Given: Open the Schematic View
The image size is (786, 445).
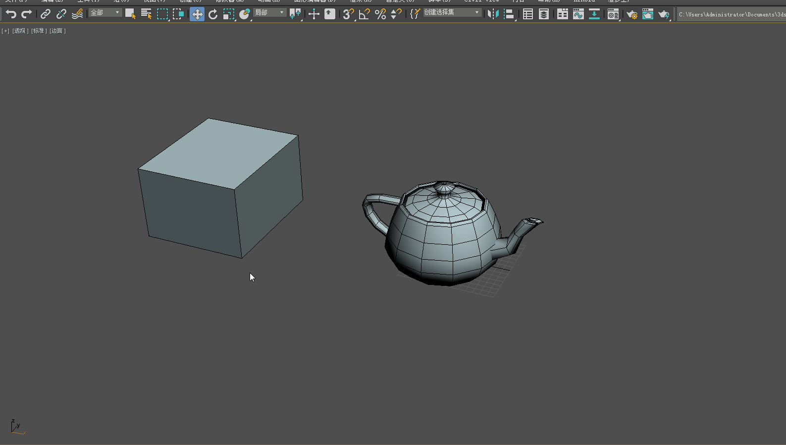Looking at the screenshot, I should click(x=594, y=14).
